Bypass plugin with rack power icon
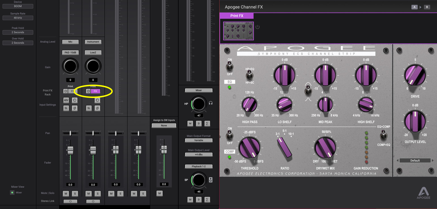The width and height of the screenshot is (437, 209). point(258,27)
